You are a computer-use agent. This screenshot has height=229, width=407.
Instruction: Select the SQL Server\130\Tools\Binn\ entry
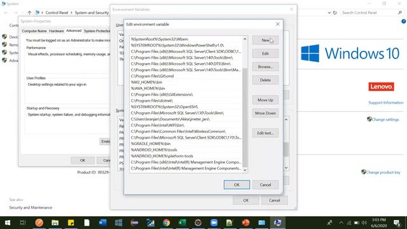pos(186,113)
